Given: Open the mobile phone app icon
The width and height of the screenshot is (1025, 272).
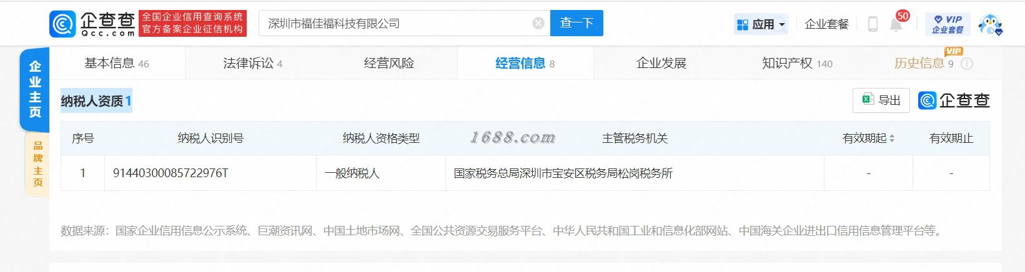Looking at the screenshot, I should pos(873,24).
